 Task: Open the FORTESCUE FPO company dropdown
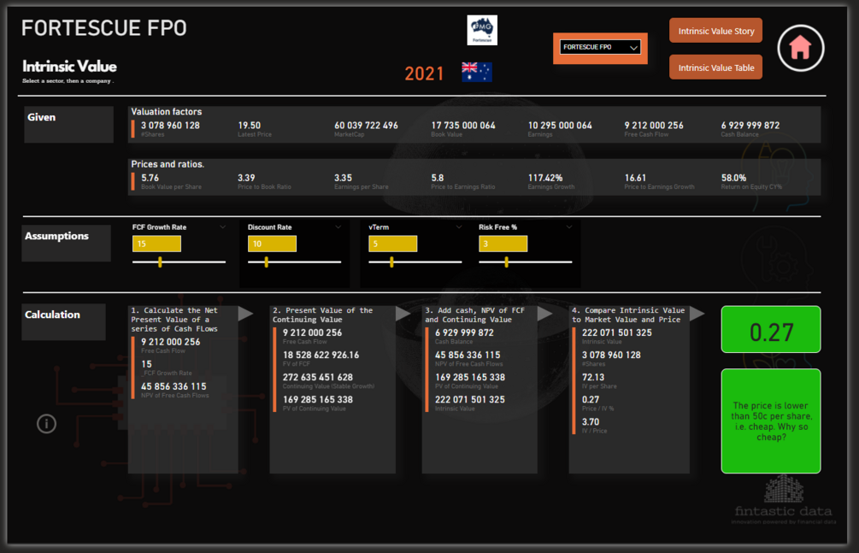pyautogui.click(x=600, y=48)
